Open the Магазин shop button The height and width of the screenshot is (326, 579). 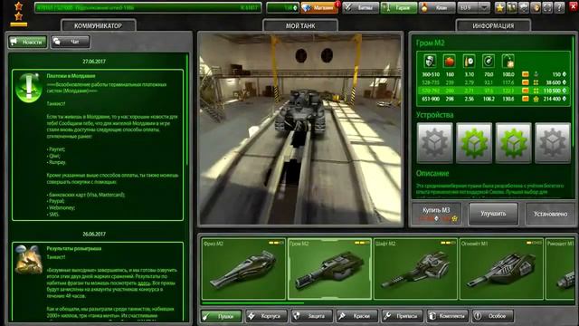pyautogui.click(x=319, y=7)
